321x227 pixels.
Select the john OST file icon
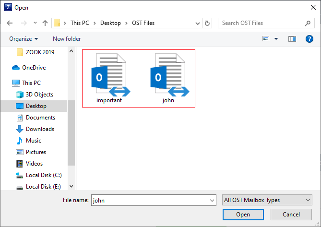tap(169, 75)
